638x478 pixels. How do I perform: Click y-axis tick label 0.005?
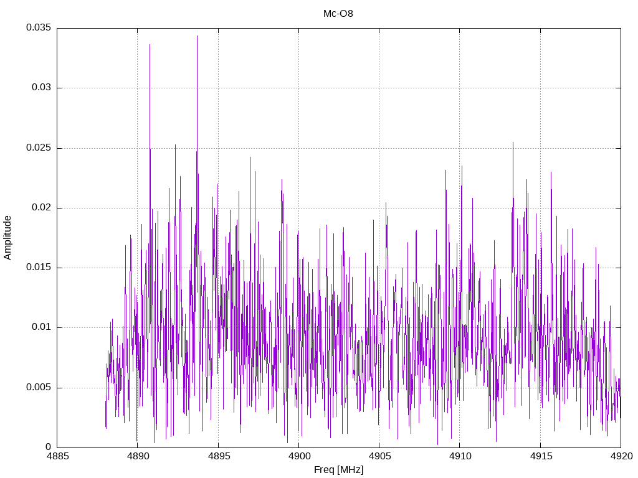39,387
